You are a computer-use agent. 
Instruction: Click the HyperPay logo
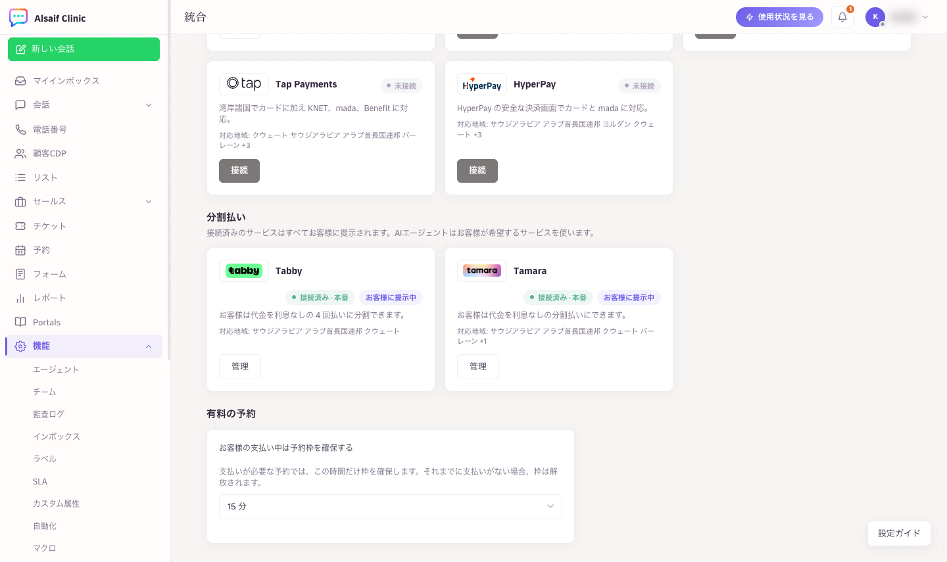482,84
